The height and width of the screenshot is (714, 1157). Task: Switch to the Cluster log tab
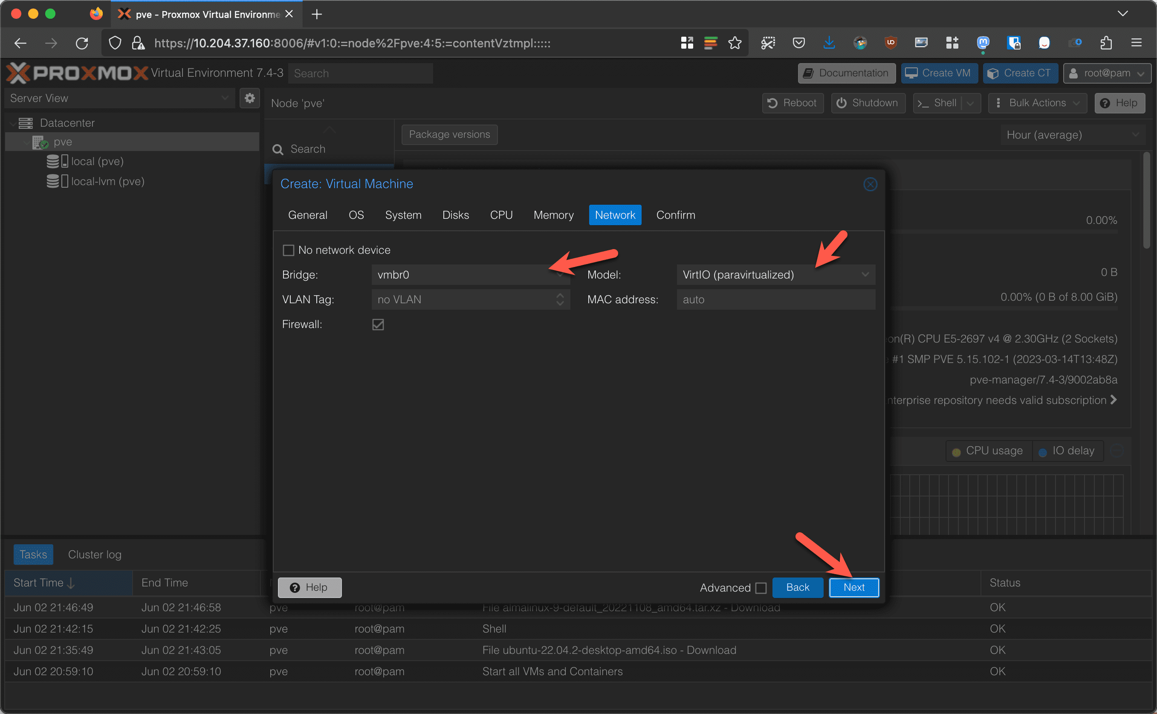[x=94, y=554]
